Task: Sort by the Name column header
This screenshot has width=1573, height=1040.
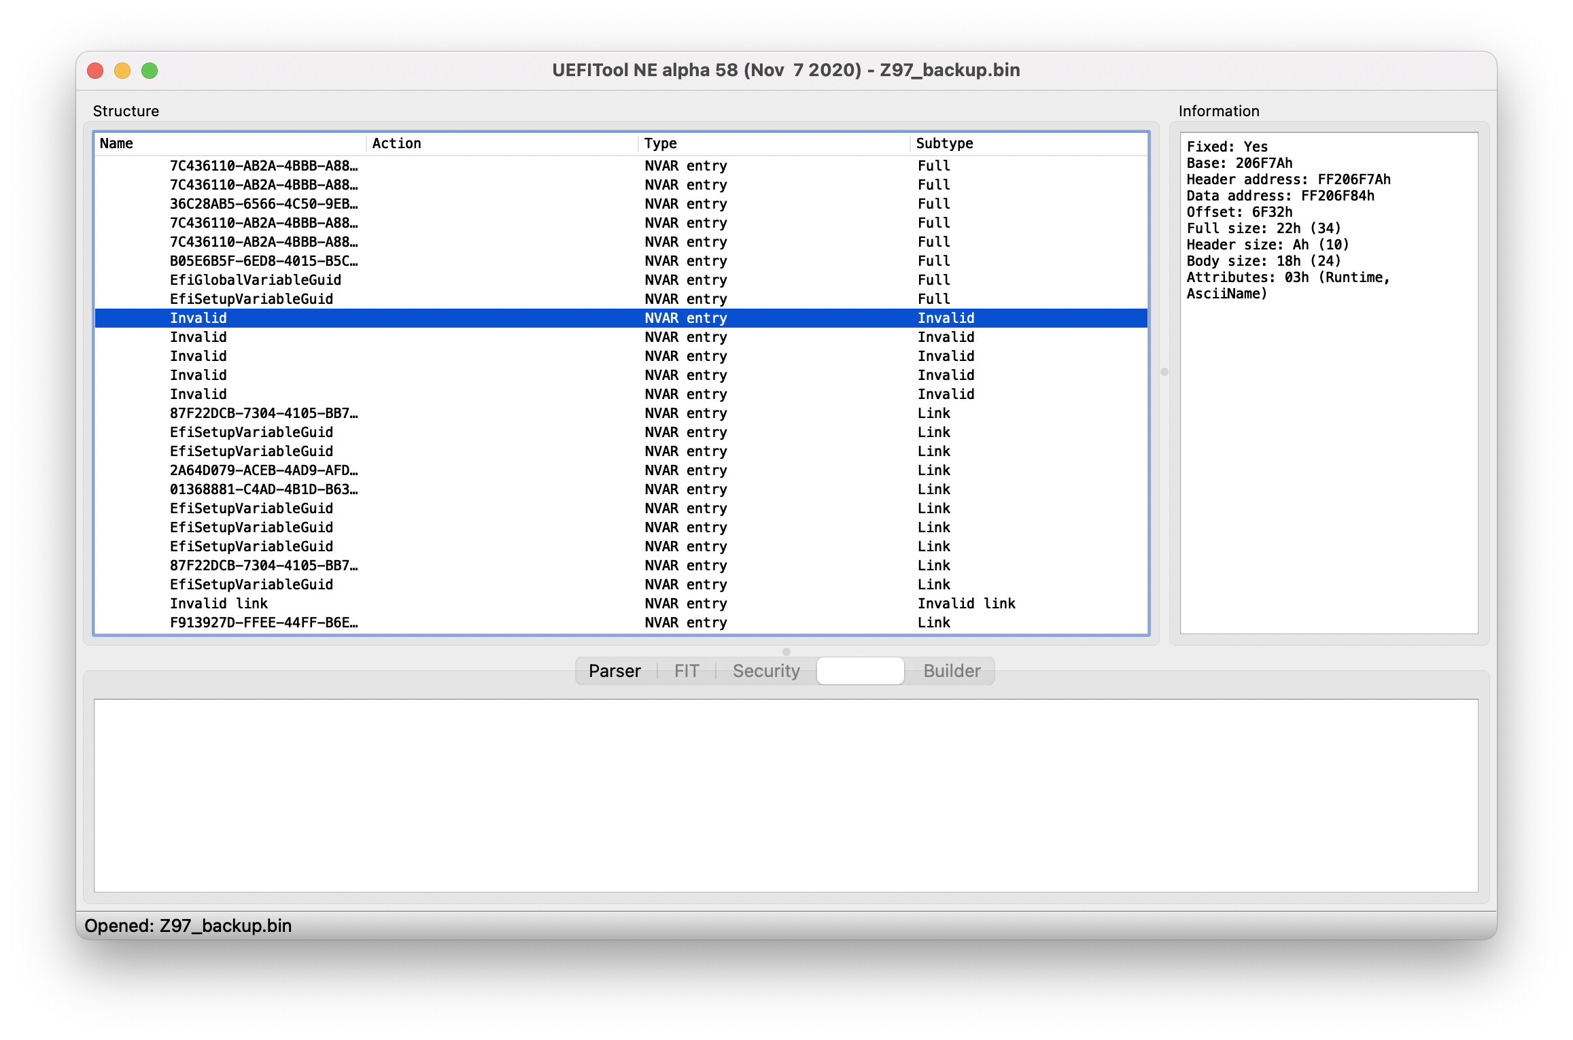Action: 230,143
